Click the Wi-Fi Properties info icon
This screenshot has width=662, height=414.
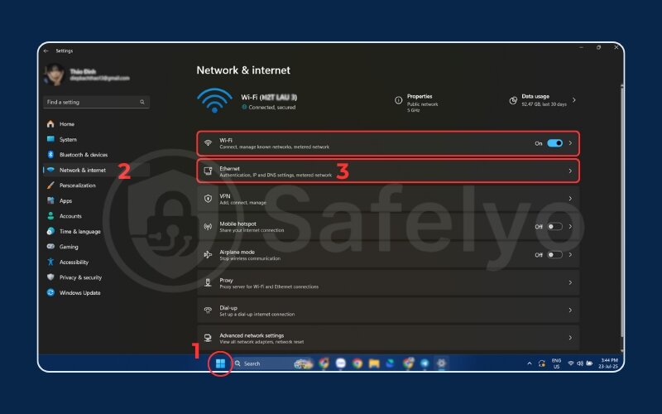coord(399,100)
